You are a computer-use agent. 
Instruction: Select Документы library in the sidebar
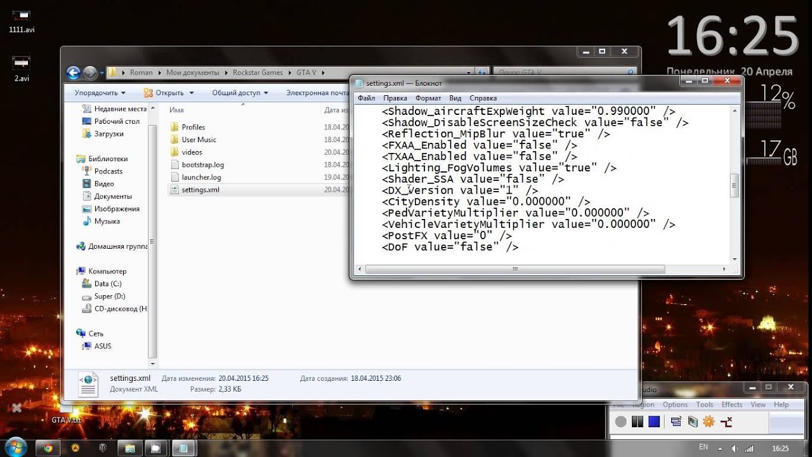click(x=107, y=196)
